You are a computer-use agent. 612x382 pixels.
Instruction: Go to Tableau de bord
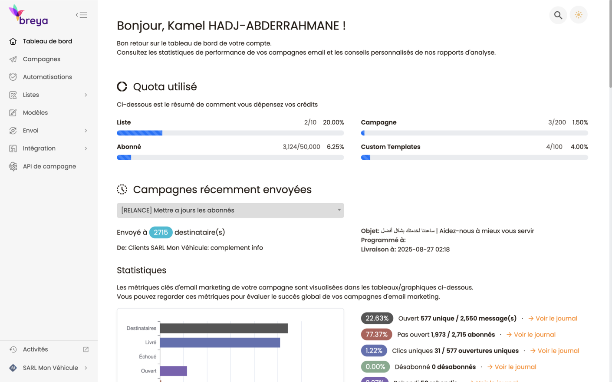tap(47, 42)
